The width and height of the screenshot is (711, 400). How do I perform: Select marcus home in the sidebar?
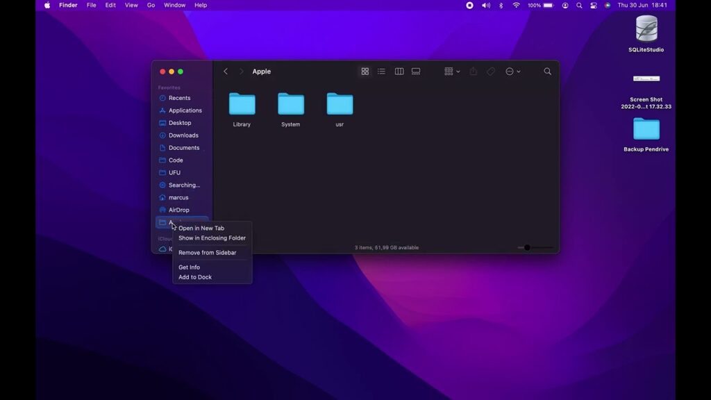178,198
